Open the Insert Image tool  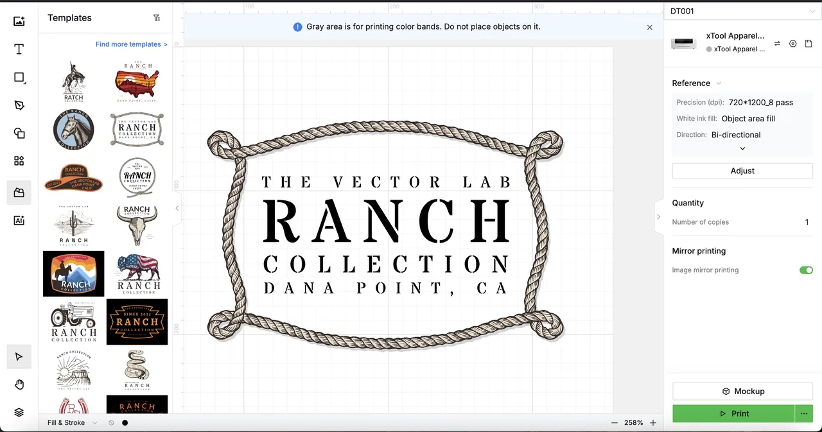point(19,21)
